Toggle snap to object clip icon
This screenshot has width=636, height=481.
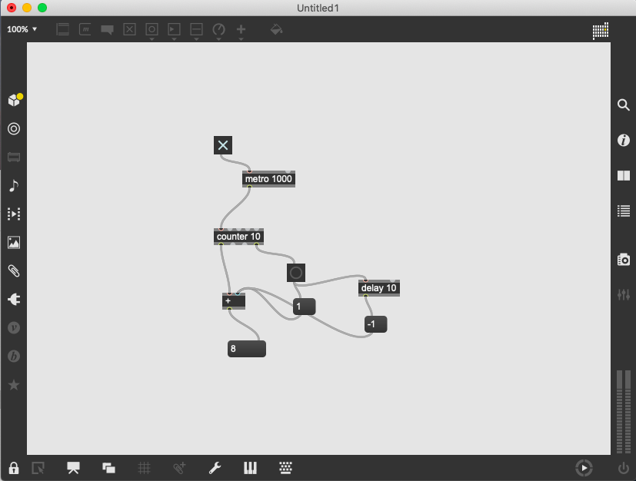(179, 468)
